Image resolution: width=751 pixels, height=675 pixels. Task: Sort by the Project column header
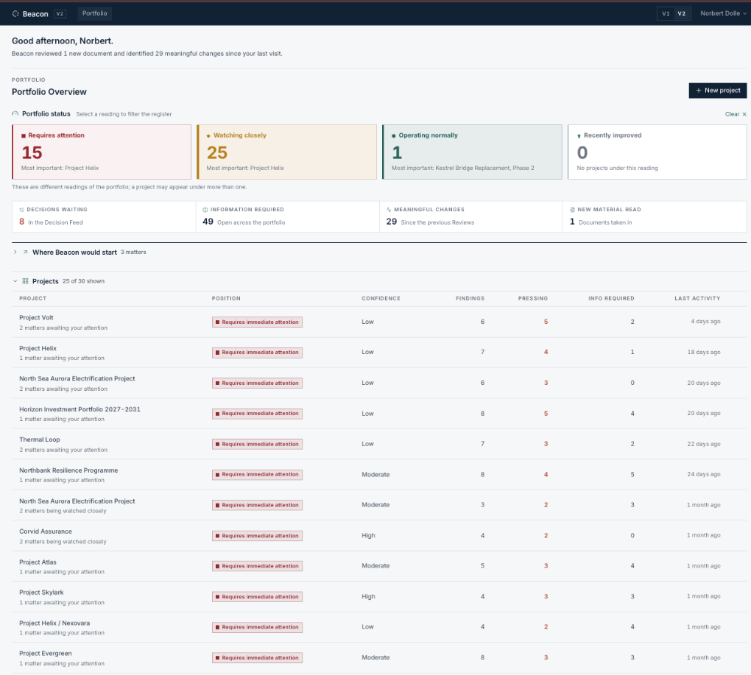pos(33,299)
